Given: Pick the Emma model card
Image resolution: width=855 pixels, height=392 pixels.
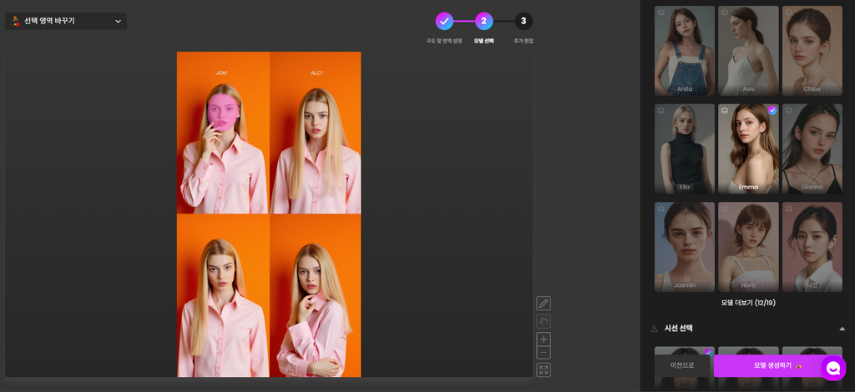Looking at the screenshot, I should (x=748, y=148).
